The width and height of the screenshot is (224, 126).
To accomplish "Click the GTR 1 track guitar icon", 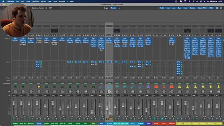I will tap(133, 87).
